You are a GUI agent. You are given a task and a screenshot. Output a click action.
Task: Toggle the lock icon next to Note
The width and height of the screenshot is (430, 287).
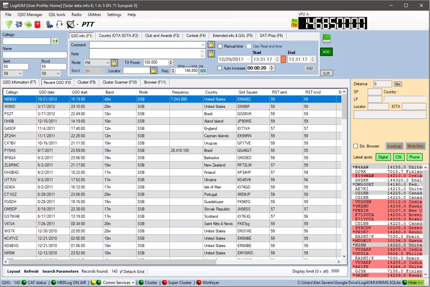[x=211, y=54]
